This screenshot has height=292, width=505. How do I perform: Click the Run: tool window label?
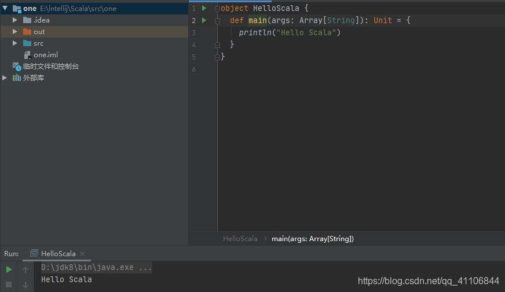pyautogui.click(x=11, y=254)
